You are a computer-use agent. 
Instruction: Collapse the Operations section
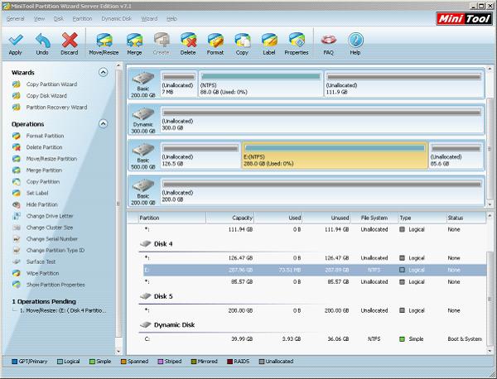(x=103, y=123)
